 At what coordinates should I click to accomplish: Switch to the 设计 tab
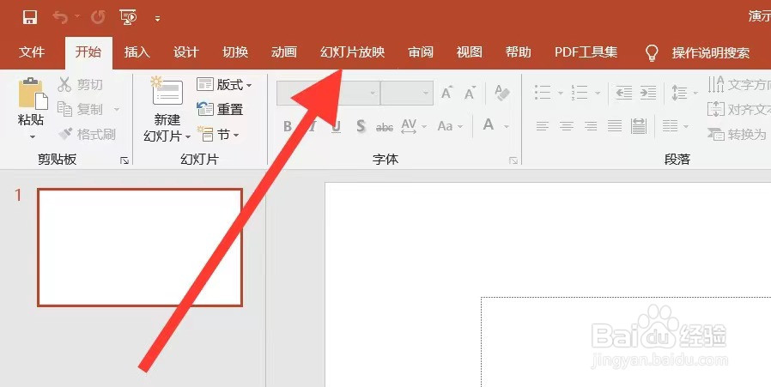pyautogui.click(x=185, y=52)
